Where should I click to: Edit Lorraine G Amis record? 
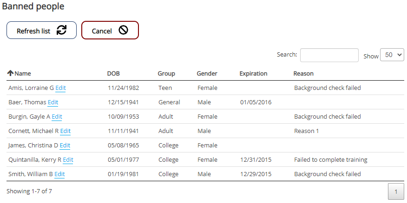(60, 88)
